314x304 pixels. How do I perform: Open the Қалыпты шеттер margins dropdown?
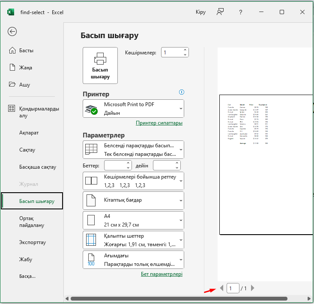coord(133,240)
